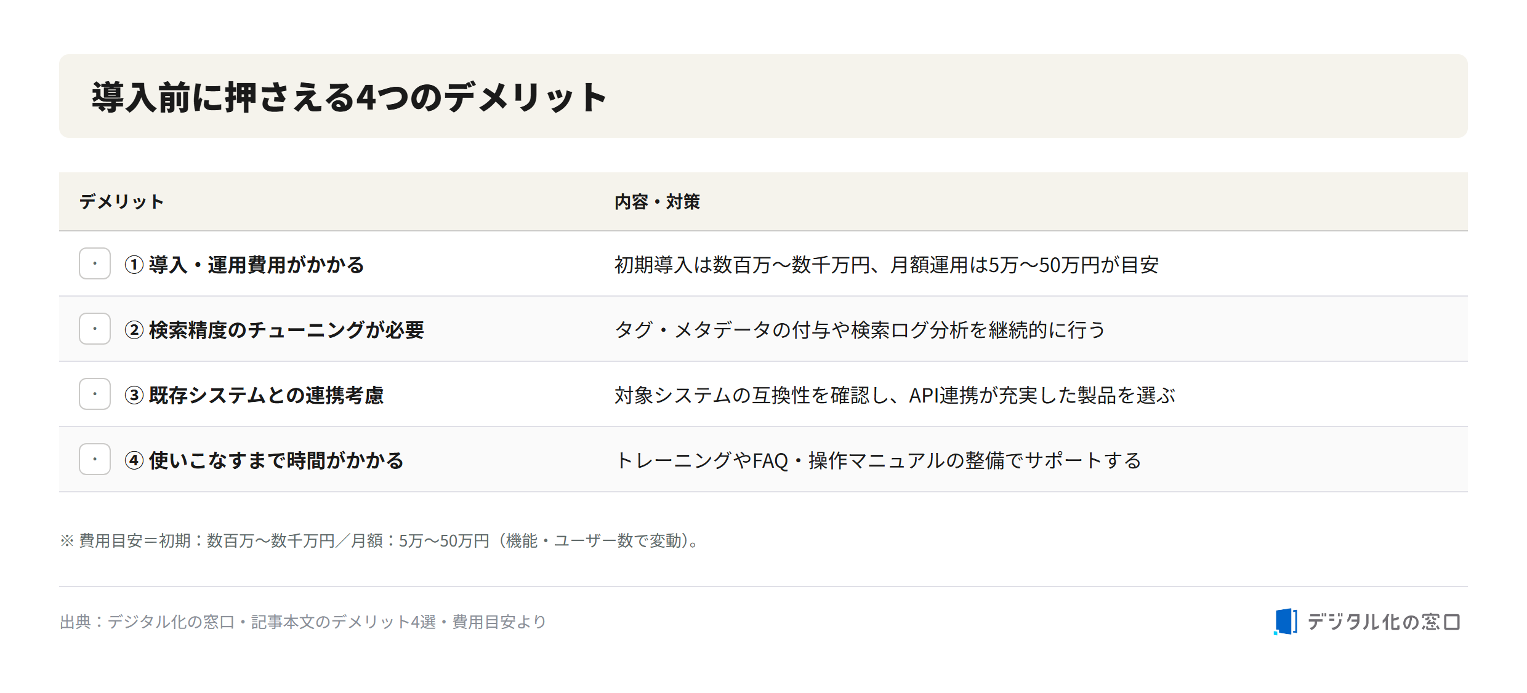Click the row title ④ 使いこなすまで時間がかかる
This screenshot has width=1527, height=693.
click(x=264, y=460)
